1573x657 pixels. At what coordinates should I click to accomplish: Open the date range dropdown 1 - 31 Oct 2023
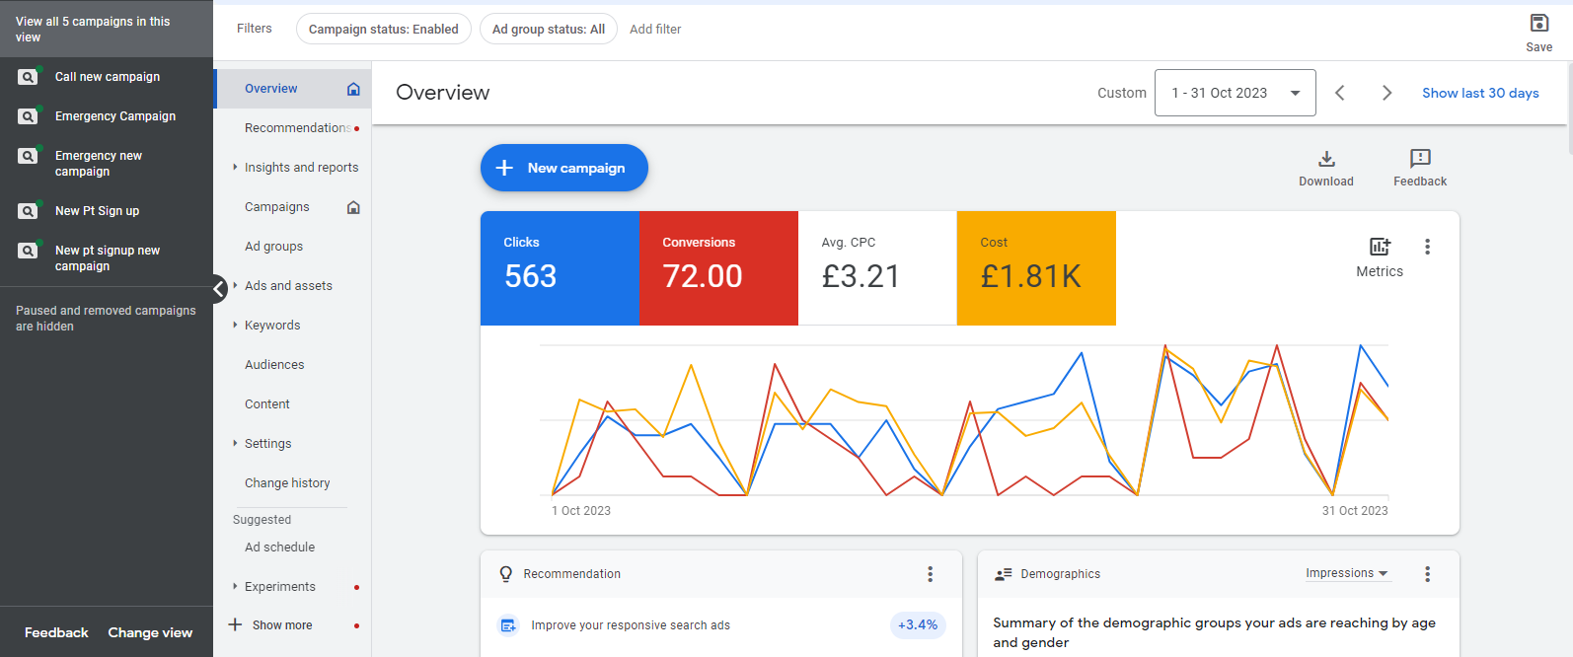(x=1235, y=93)
